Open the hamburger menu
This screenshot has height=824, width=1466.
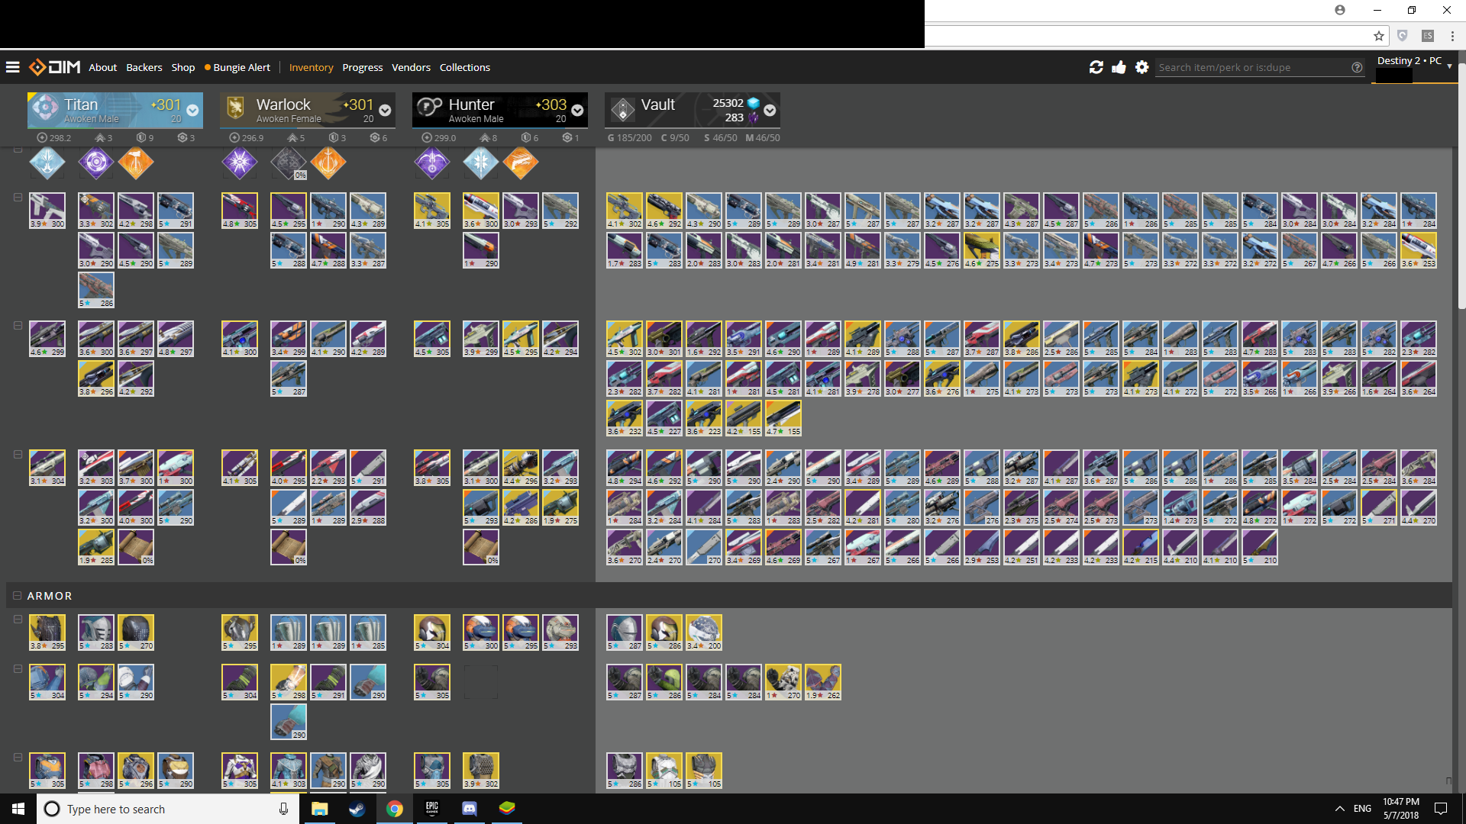pos(12,67)
